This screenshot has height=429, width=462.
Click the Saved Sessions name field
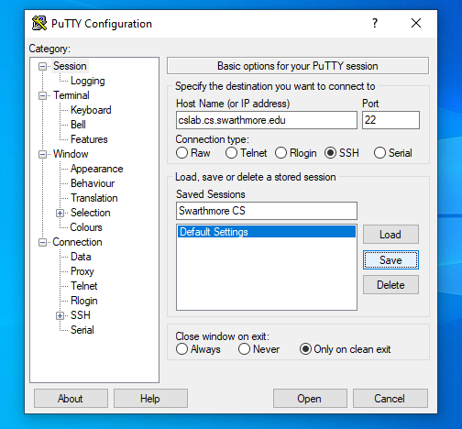(x=267, y=211)
